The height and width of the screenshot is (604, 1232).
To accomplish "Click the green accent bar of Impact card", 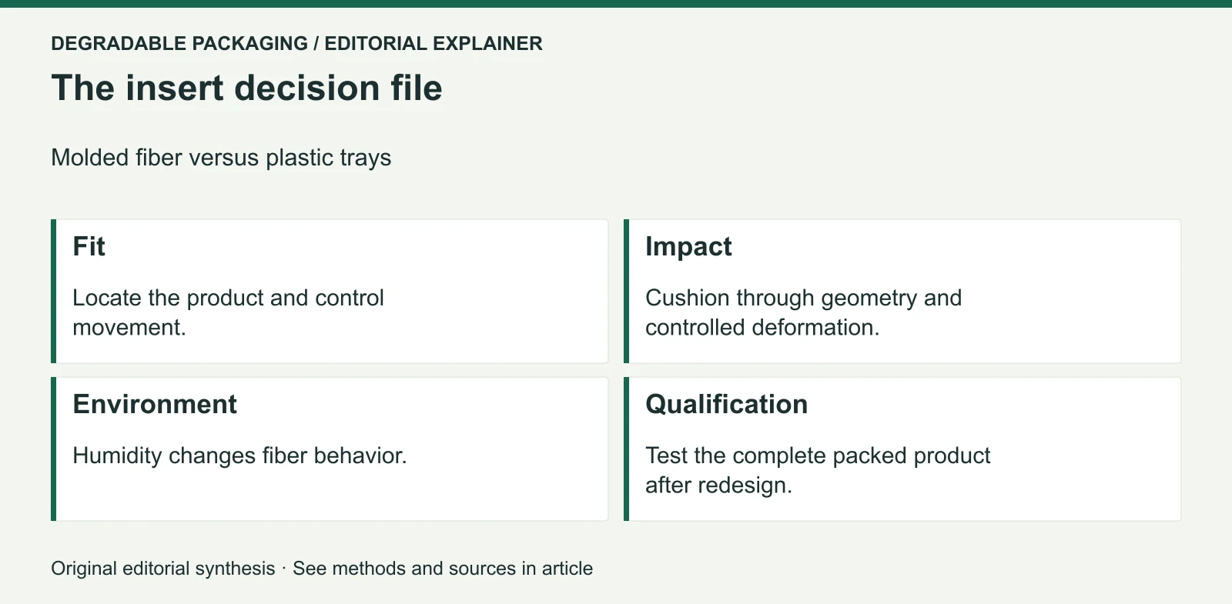I will click(627, 291).
